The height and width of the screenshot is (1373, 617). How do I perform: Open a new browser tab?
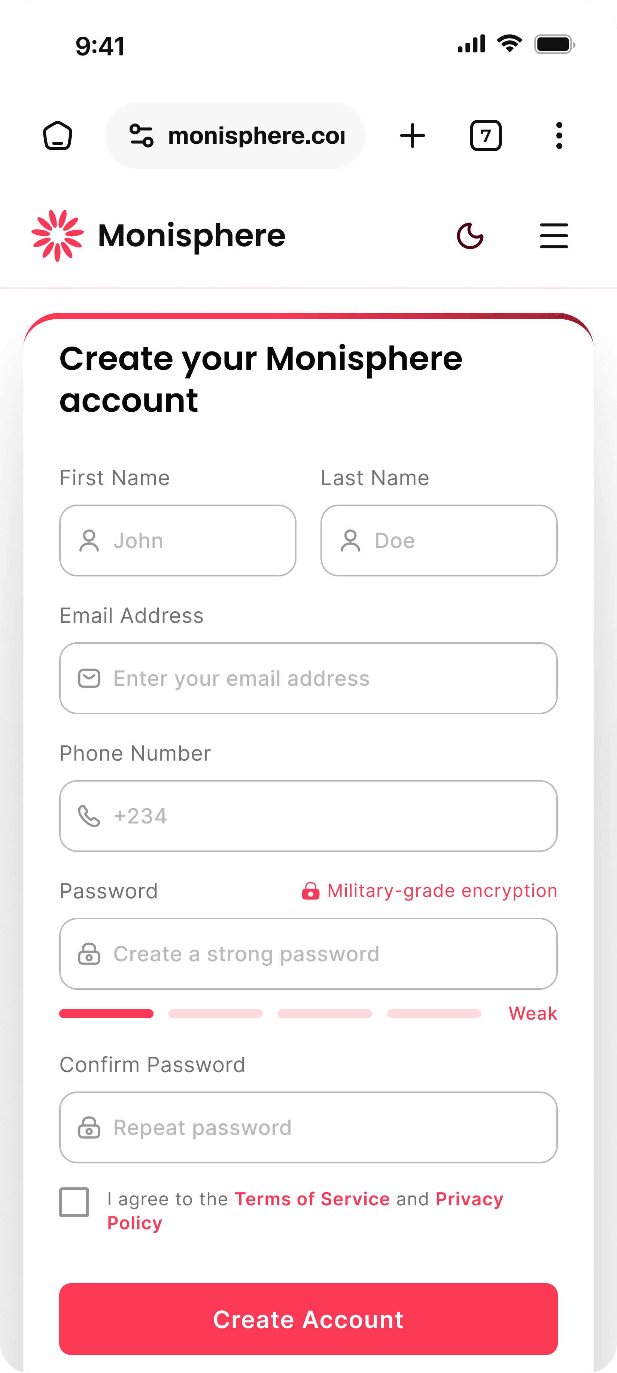pos(413,136)
